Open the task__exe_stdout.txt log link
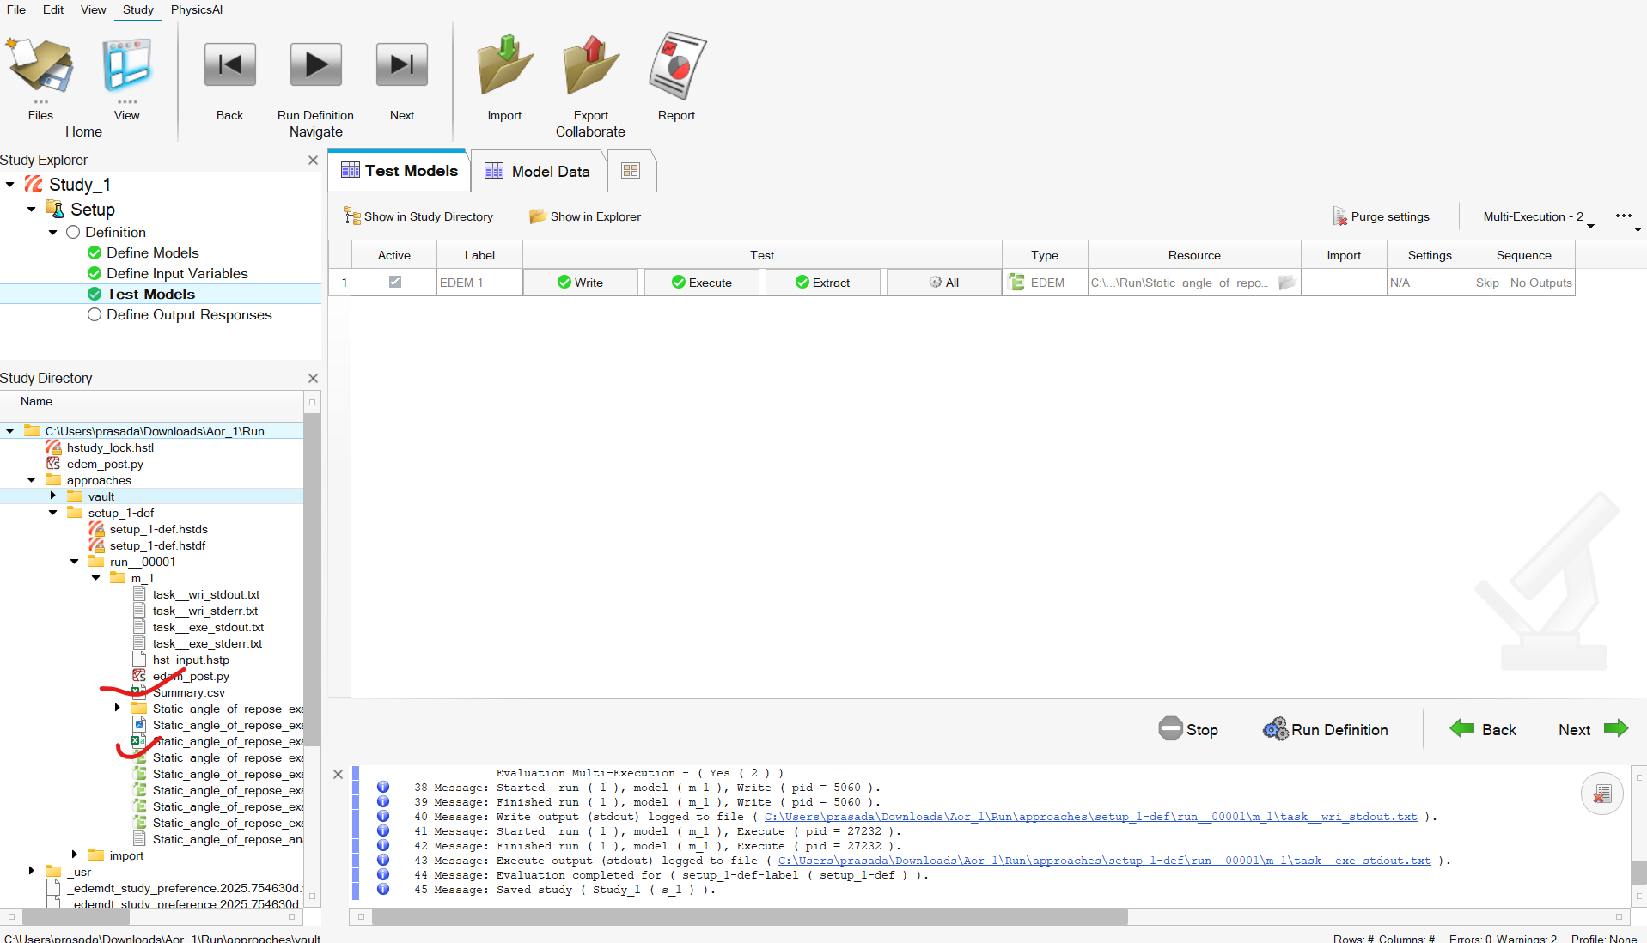 (x=1104, y=861)
